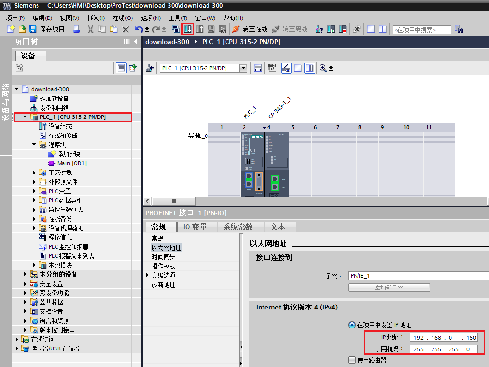Open 在线和诊断 under PLC_1
This screenshot has width=489, height=367.
[x=63, y=135]
